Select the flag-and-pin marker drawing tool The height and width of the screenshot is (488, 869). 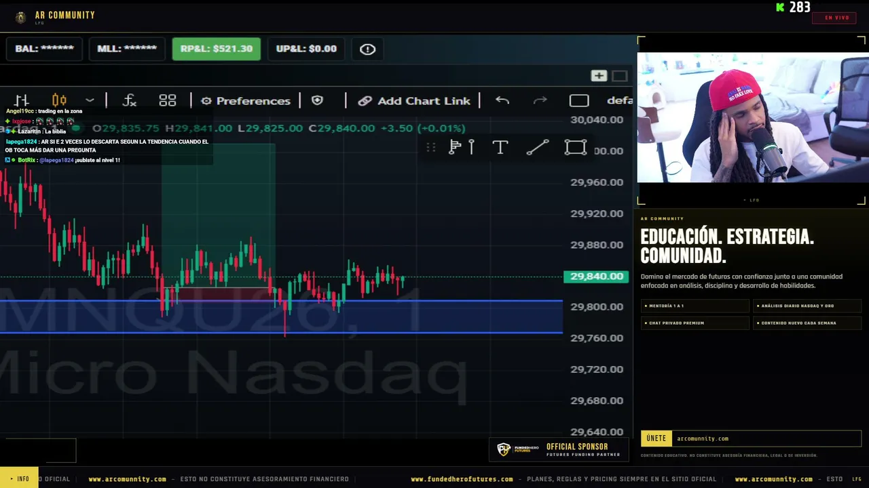(462, 147)
